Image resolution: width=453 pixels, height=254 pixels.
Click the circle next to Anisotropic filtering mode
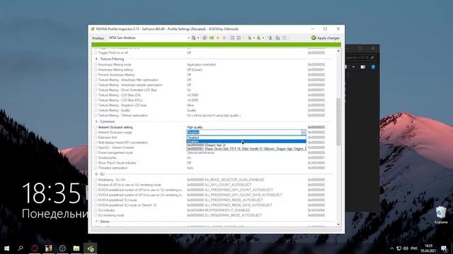[x=96, y=64]
